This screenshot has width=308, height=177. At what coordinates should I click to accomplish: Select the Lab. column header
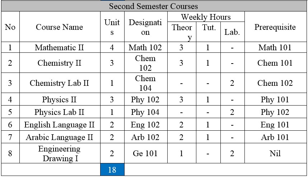pyautogui.click(x=232, y=32)
